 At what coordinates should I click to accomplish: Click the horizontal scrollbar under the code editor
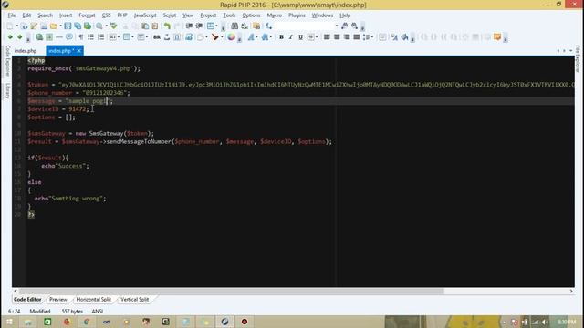click(231, 292)
